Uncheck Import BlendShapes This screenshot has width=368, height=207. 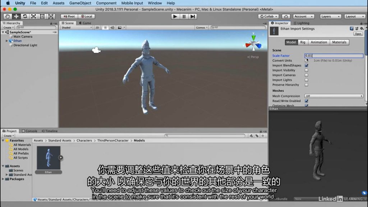pyautogui.click(x=306, y=65)
